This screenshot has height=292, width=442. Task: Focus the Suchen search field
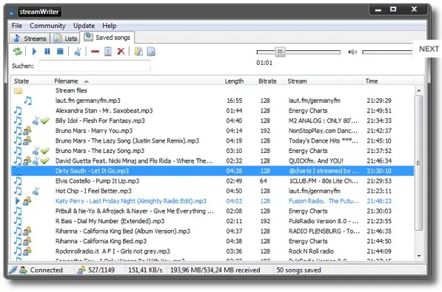(95, 66)
